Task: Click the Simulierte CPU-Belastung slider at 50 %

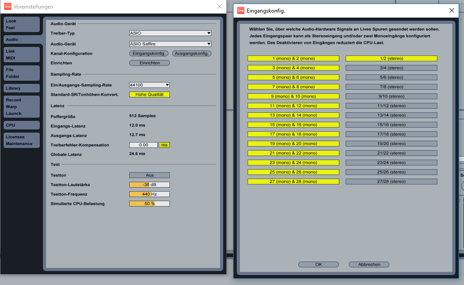Action: [x=150, y=203]
